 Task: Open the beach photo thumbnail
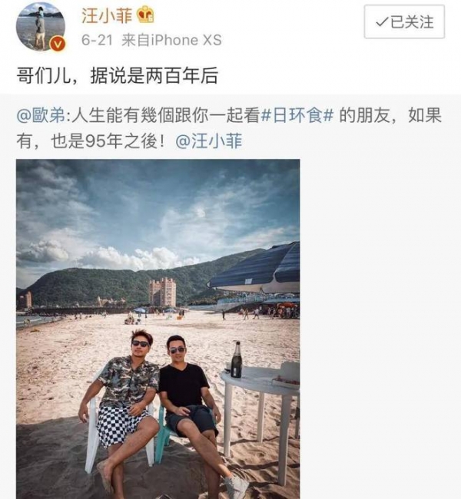158,329
